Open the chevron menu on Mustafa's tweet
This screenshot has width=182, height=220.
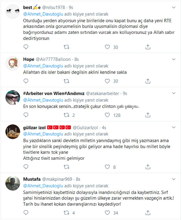[173, 179]
